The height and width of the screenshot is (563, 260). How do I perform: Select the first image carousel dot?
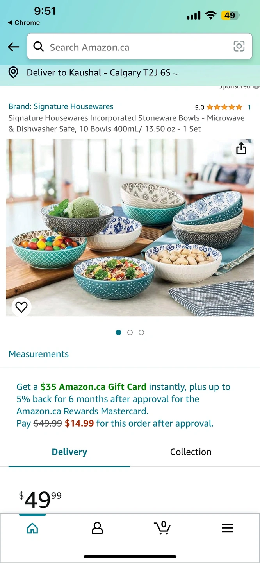point(119,332)
